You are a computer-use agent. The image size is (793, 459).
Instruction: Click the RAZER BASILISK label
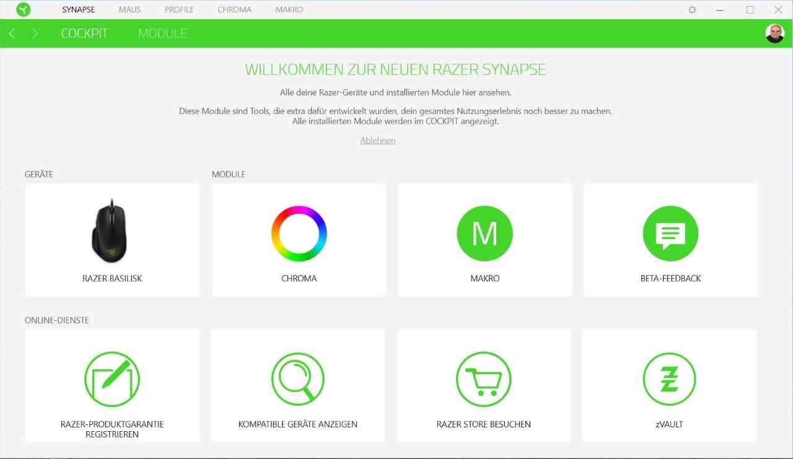[x=112, y=279]
